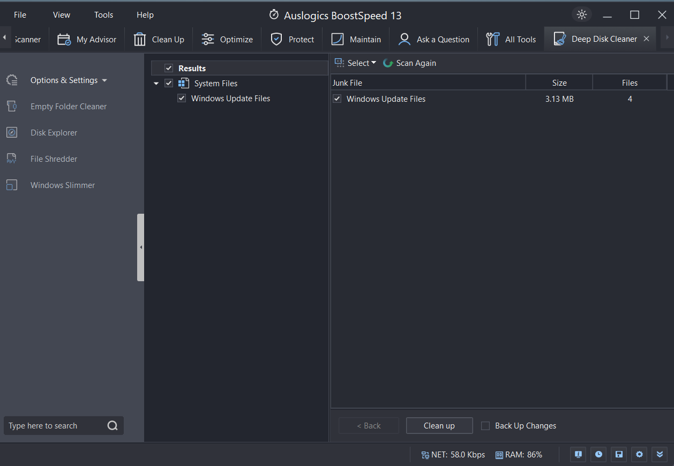Open the Tools menu
Image resolution: width=674 pixels, height=466 pixels.
[x=104, y=14]
